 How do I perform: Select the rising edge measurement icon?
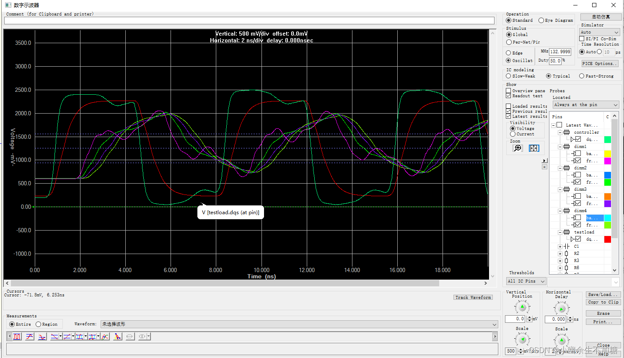67,336
